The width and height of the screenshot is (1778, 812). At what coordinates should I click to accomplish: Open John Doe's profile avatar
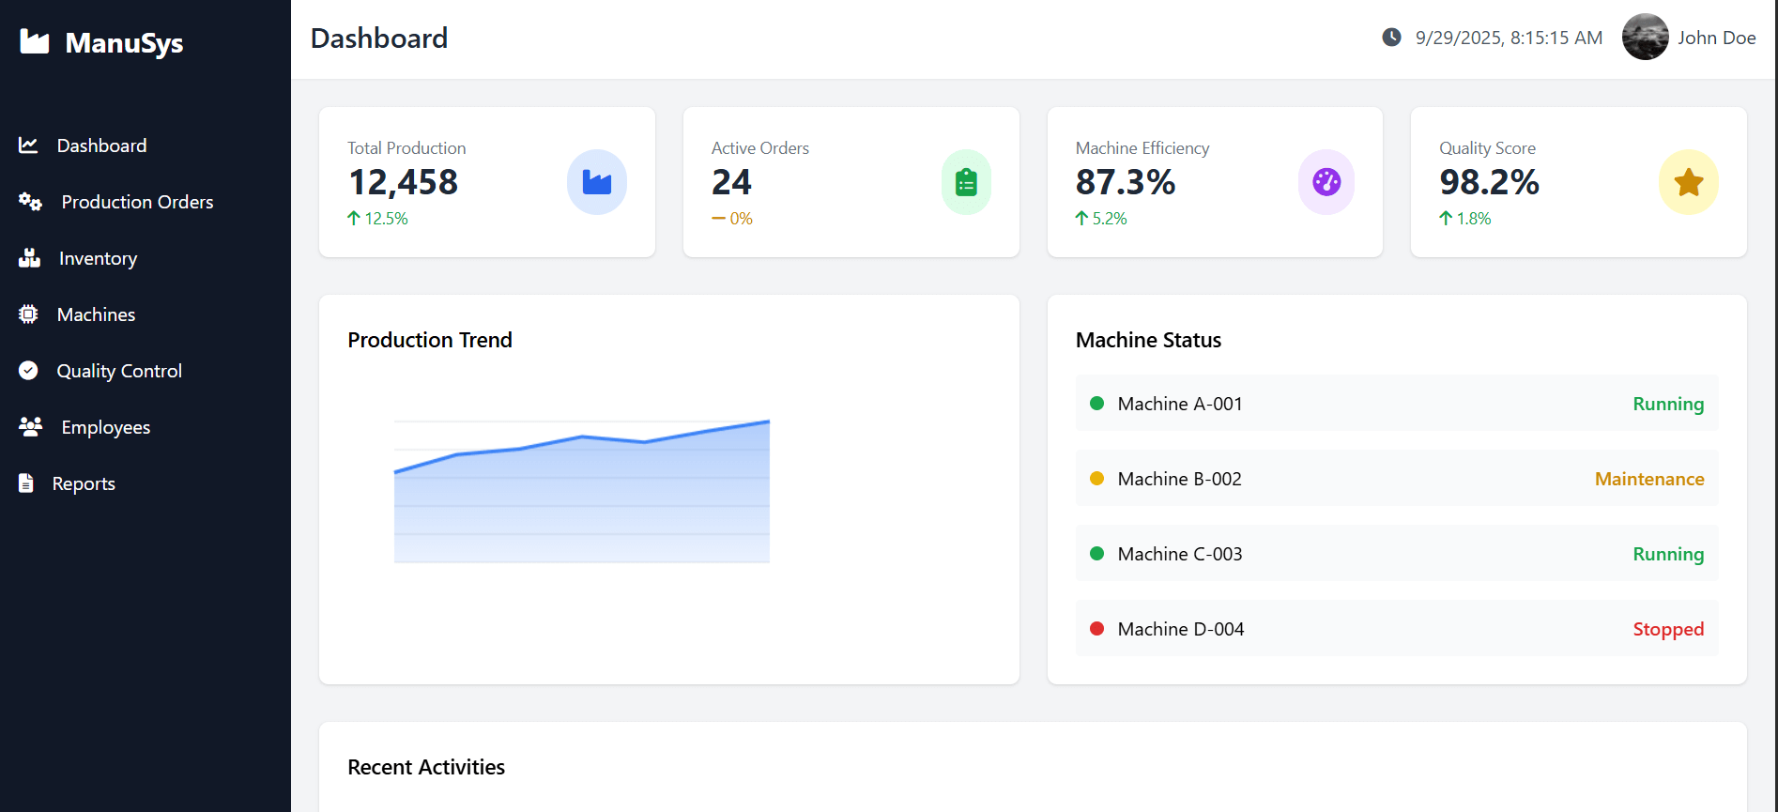coord(1645,38)
